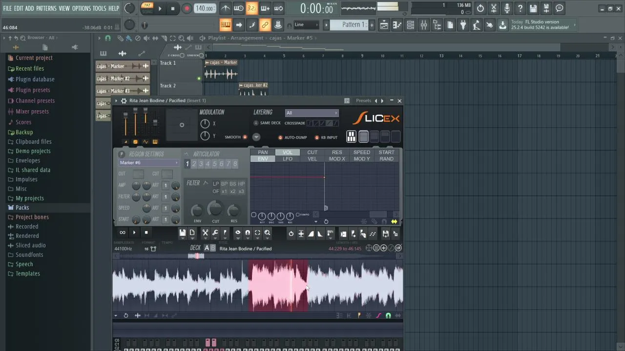This screenshot has width=625, height=351.
Task: Toggle Slicex loop infinity button
Action: (122, 233)
